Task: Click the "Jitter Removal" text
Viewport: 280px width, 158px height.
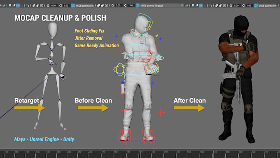Action: pos(89,38)
